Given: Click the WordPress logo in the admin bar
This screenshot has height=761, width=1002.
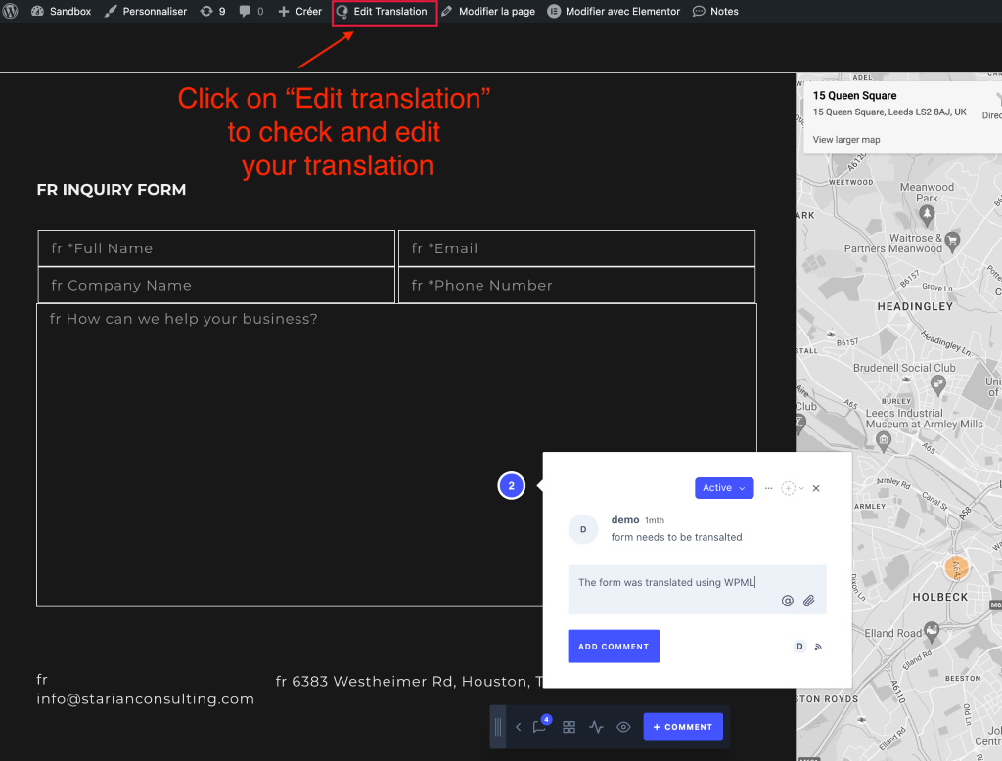Looking at the screenshot, I should (x=11, y=11).
